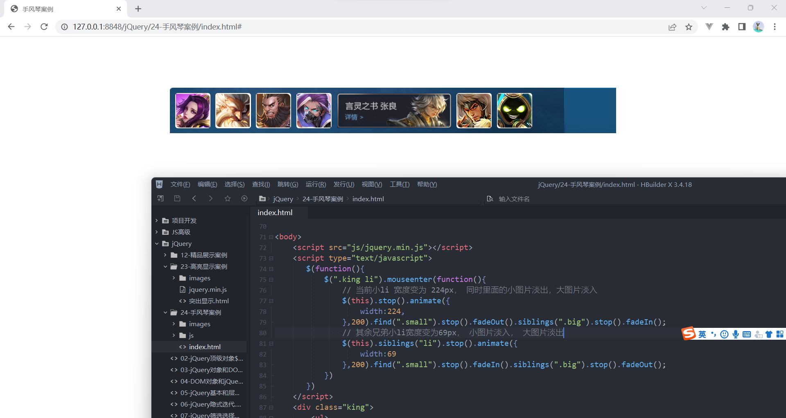Open the Sogou IME toolbox grid icon
The image size is (786, 418).
(x=780, y=334)
